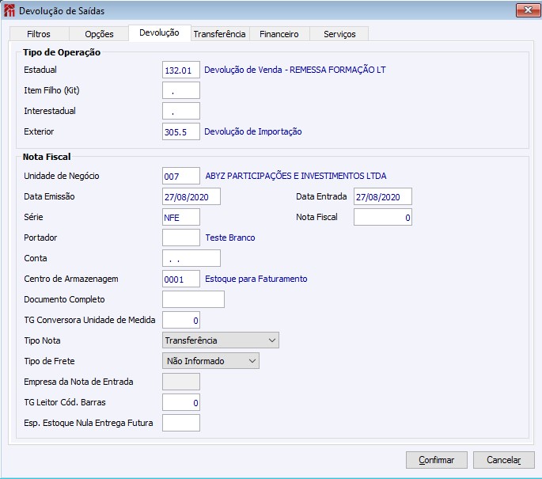
Task: Click the 'Devolução de Importação' description text
Action: click(x=253, y=131)
